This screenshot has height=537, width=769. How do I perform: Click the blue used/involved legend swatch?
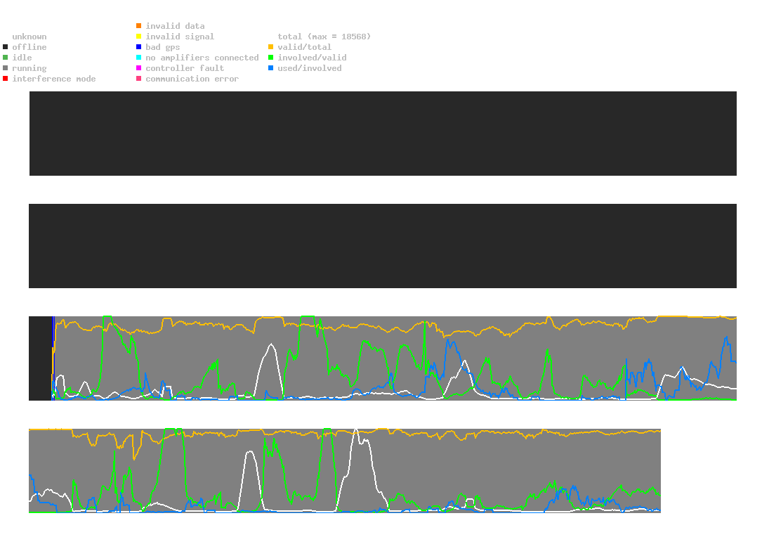tap(270, 68)
